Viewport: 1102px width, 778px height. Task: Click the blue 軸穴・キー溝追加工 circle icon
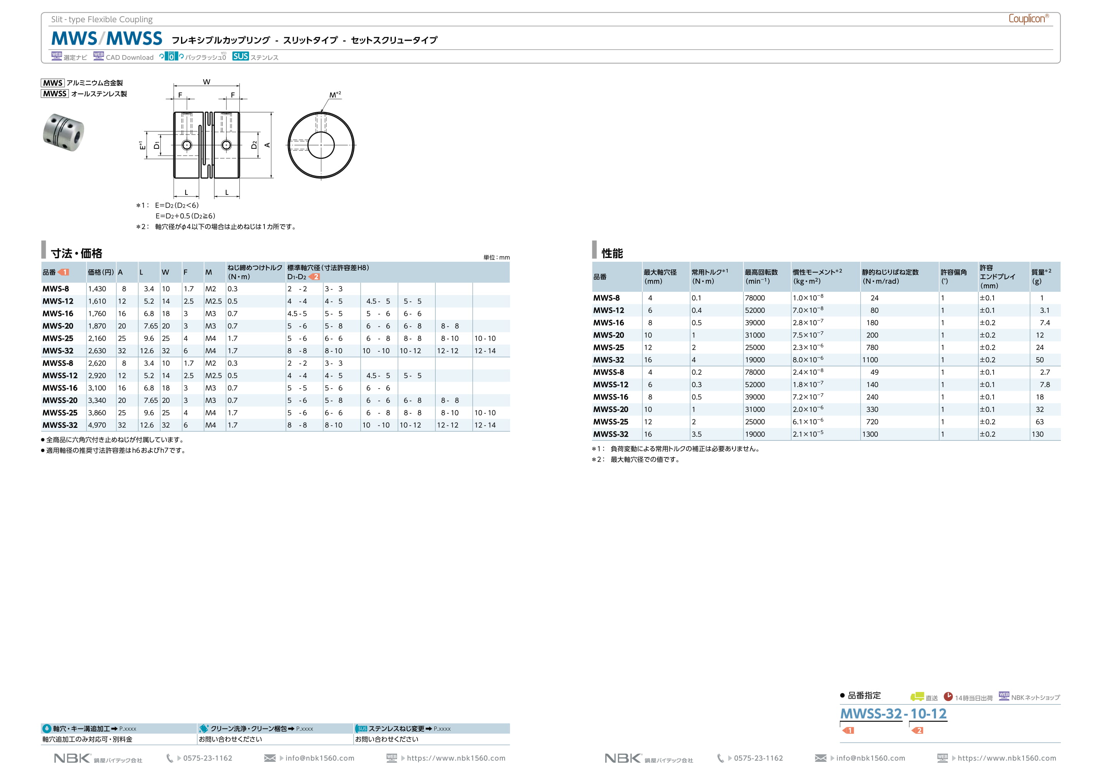(x=47, y=728)
